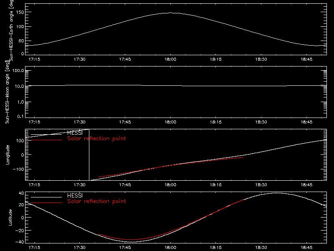Click 17:45 time label under Moon angle plot

pyautogui.click(x=125, y=122)
